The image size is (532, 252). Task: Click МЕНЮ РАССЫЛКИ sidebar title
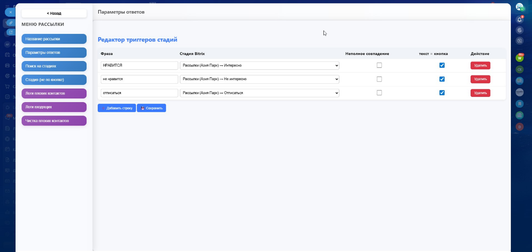(x=43, y=24)
